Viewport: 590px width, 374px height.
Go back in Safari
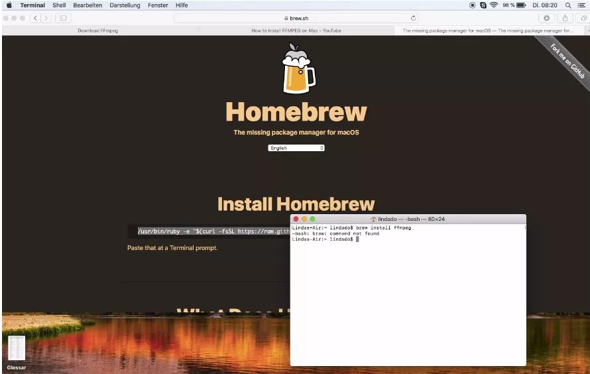[35, 18]
